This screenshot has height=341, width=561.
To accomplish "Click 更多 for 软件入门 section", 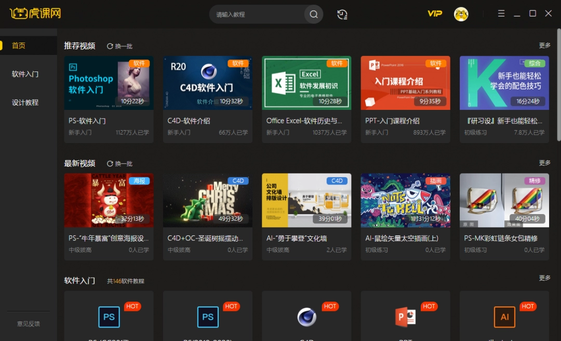I will (544, 278).
